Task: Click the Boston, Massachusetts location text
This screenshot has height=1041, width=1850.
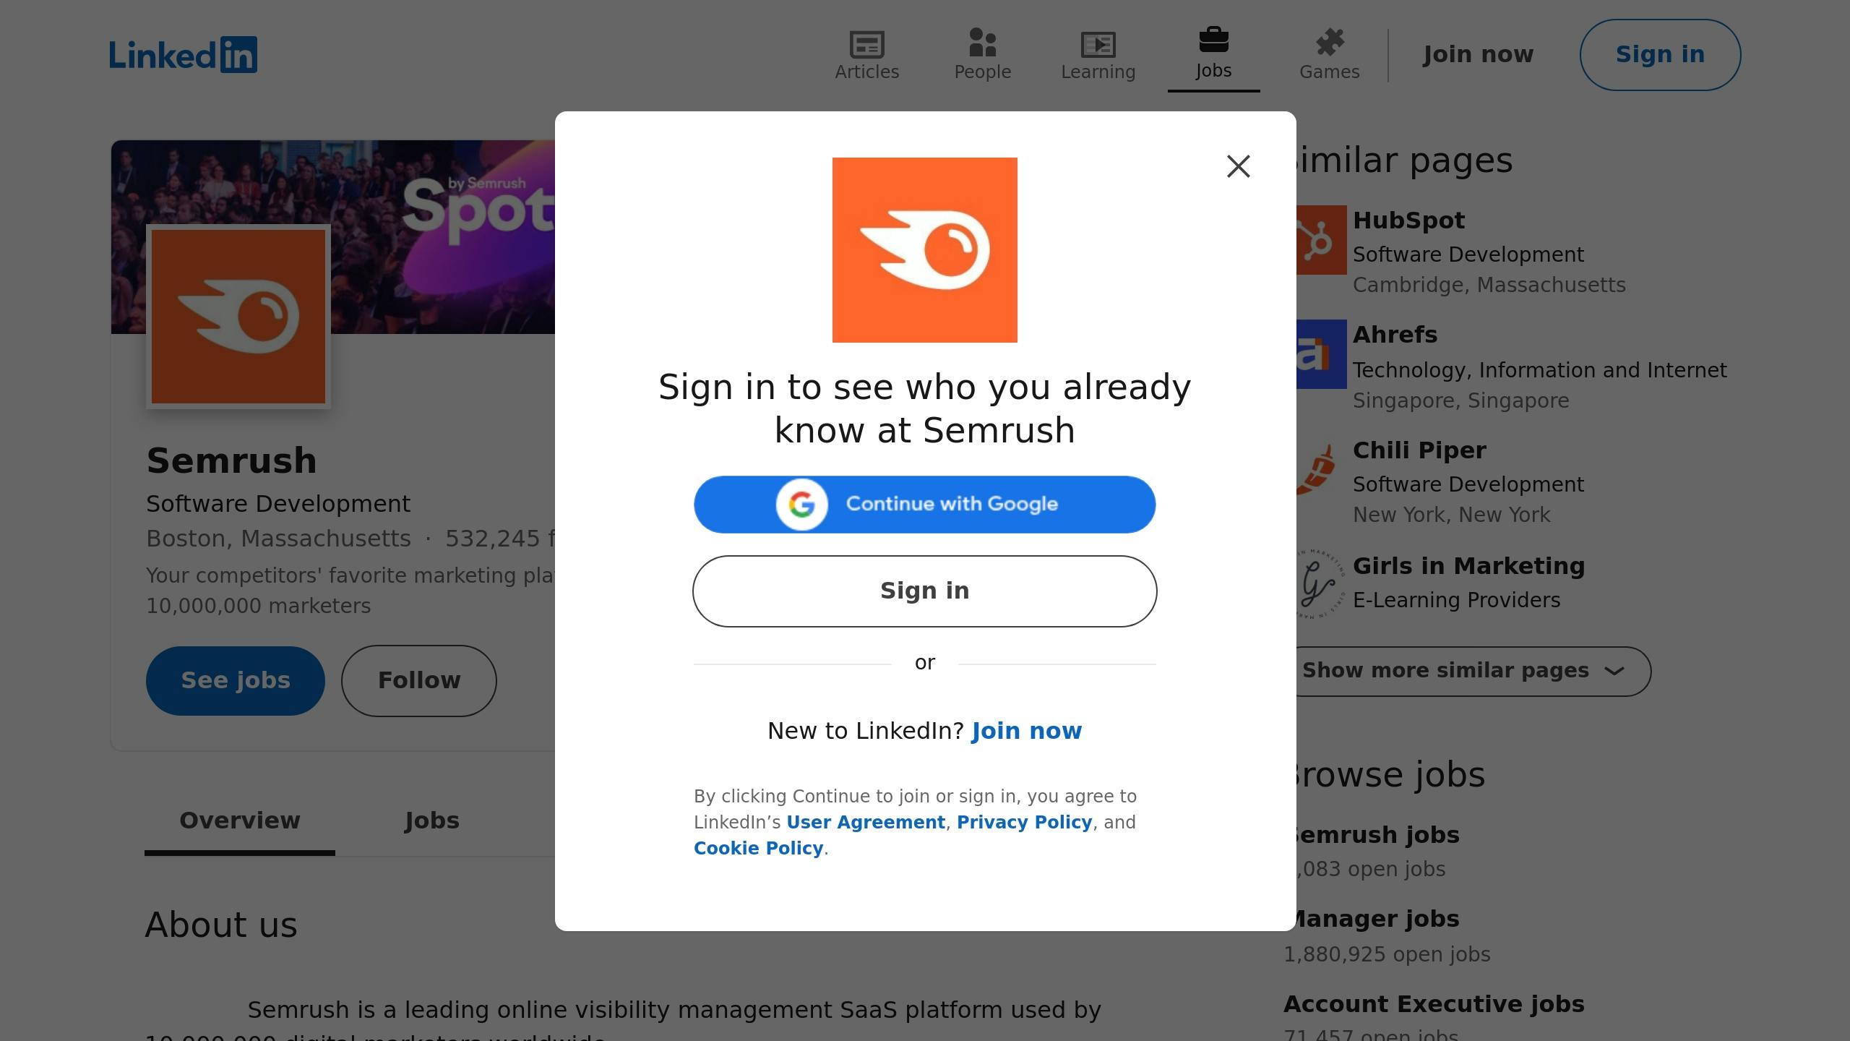Action: (278, 539)
